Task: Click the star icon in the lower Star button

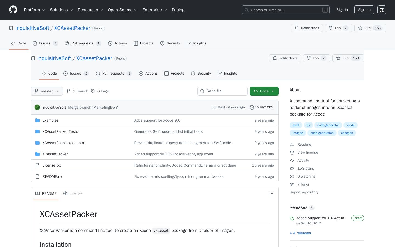Action: pyautogui.click(x=338, y=58)
